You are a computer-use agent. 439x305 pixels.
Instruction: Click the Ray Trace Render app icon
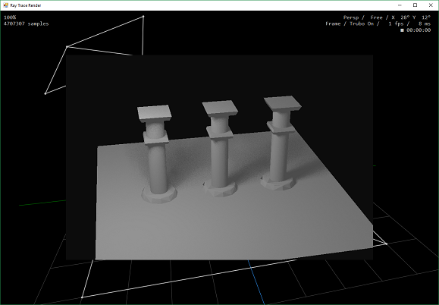(5, 5)
